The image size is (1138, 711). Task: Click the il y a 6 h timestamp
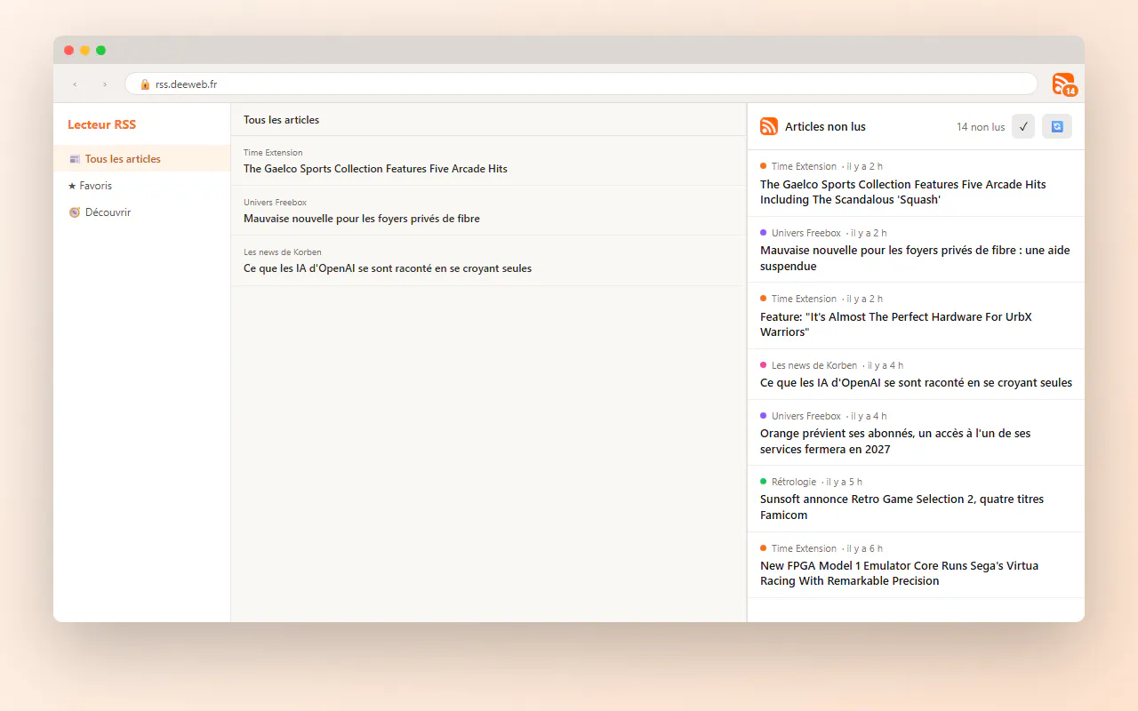point(865,548)
